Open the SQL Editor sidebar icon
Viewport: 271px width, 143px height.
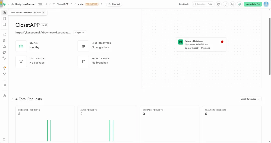tap(4, 24)
